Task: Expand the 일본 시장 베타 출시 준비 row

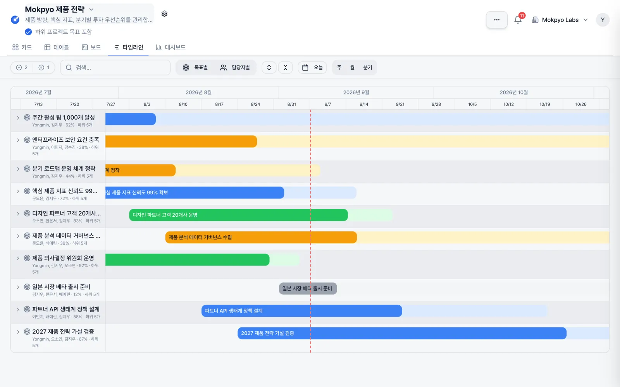Action: click(18, 287)
